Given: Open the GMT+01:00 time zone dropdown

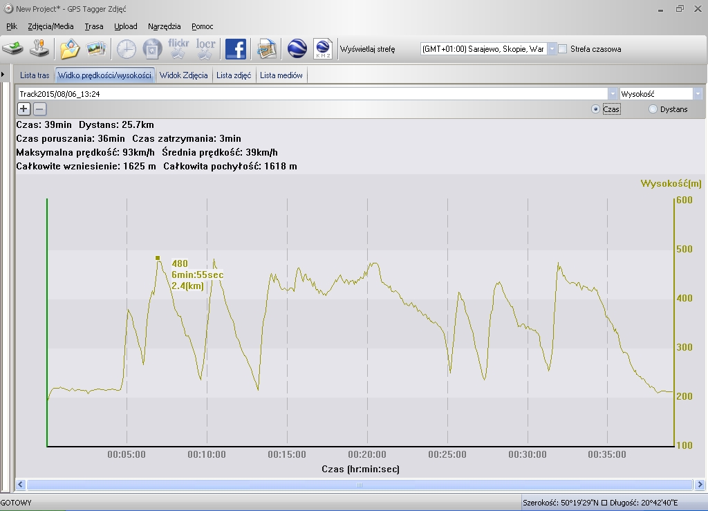Looking at the screenshot, I should [x=552, y=49].
